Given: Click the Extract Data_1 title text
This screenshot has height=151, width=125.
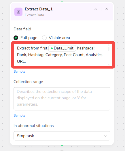Looking at the screenshot, I should 39,9.
